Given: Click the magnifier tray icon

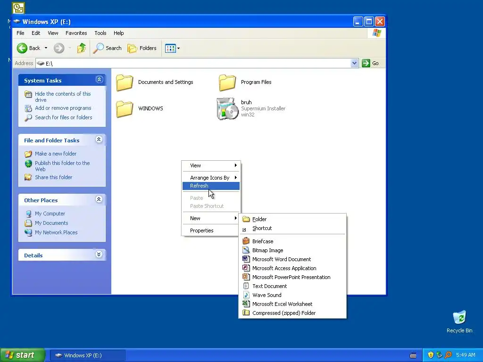Looking at the screenshot, I should (448, 355).
